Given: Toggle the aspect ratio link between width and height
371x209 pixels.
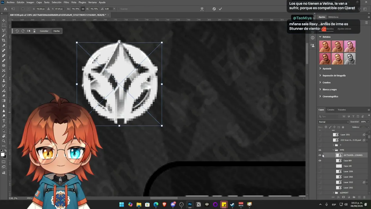Looking at the screenshot, I should click(x=83, y=9).
